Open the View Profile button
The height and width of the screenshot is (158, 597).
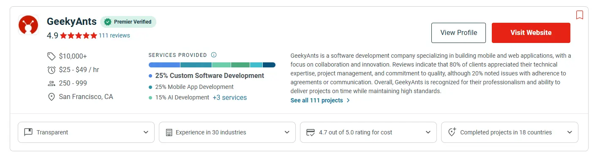coord(459,33)
